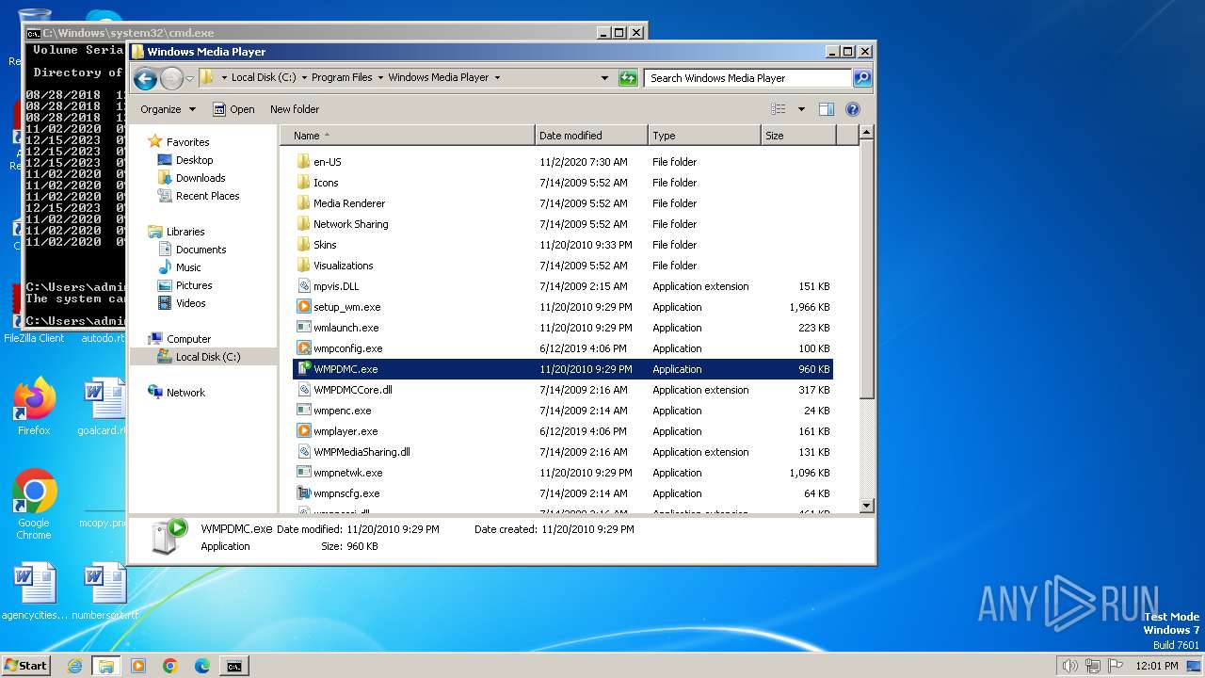Click the Open toolbar button
This screenshot has width=1205, height=678.
233,109
